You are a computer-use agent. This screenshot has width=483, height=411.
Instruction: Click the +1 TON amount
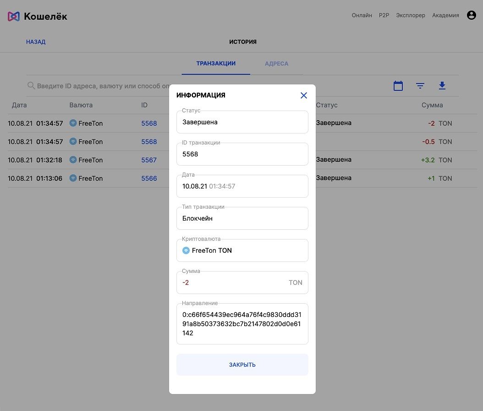(x=439, y=178)
